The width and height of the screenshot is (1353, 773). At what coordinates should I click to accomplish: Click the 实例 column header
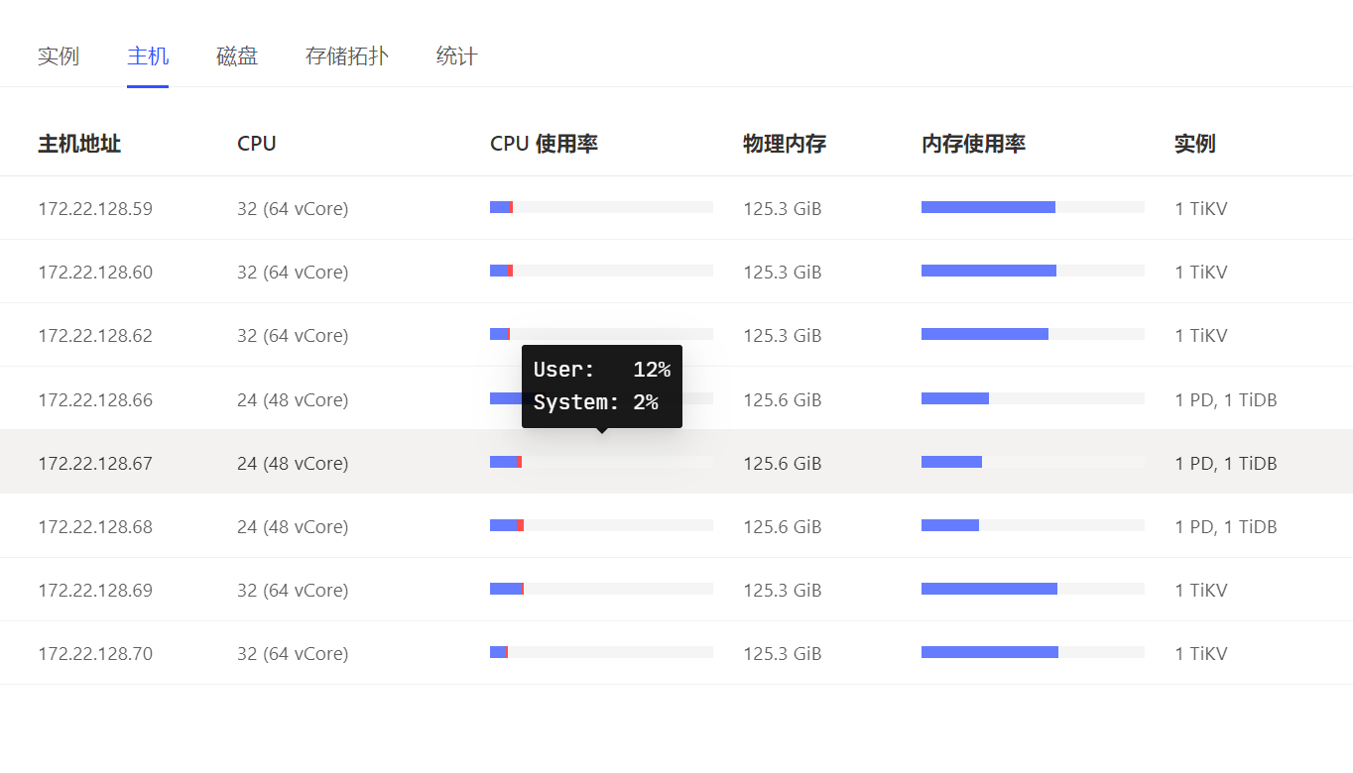click(x=1194, y=144)
